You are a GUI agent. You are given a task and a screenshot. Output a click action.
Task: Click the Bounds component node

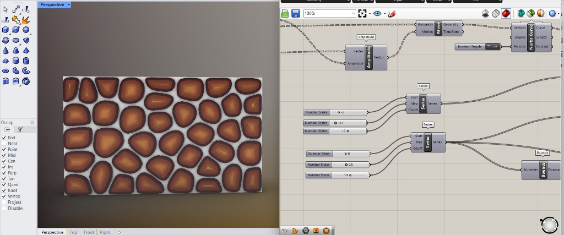point(543,170)
